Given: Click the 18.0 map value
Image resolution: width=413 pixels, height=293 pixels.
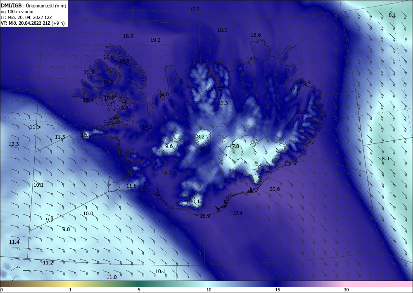Looking at the screenshot, I should [x=222, y=30].
